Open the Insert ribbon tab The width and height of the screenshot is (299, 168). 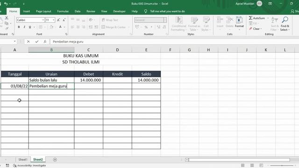(x=26, y=11)
